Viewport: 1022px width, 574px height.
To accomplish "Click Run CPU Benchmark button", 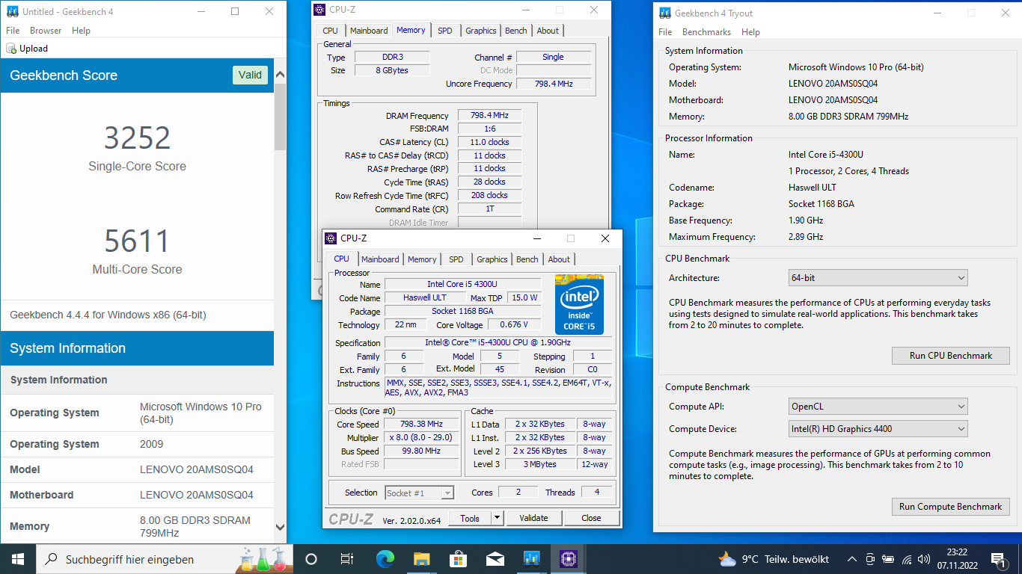I will click(951, 356).
